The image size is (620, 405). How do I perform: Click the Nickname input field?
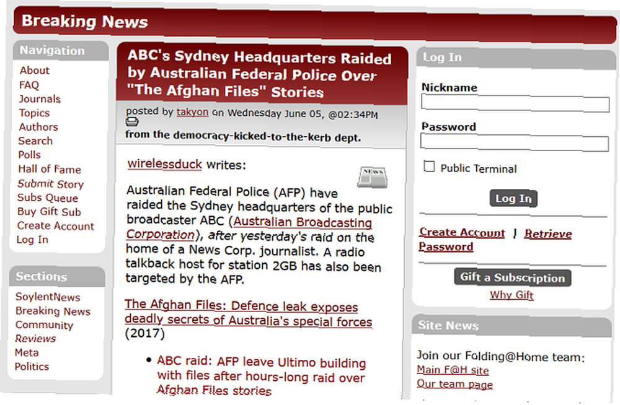tap(515, 104)
